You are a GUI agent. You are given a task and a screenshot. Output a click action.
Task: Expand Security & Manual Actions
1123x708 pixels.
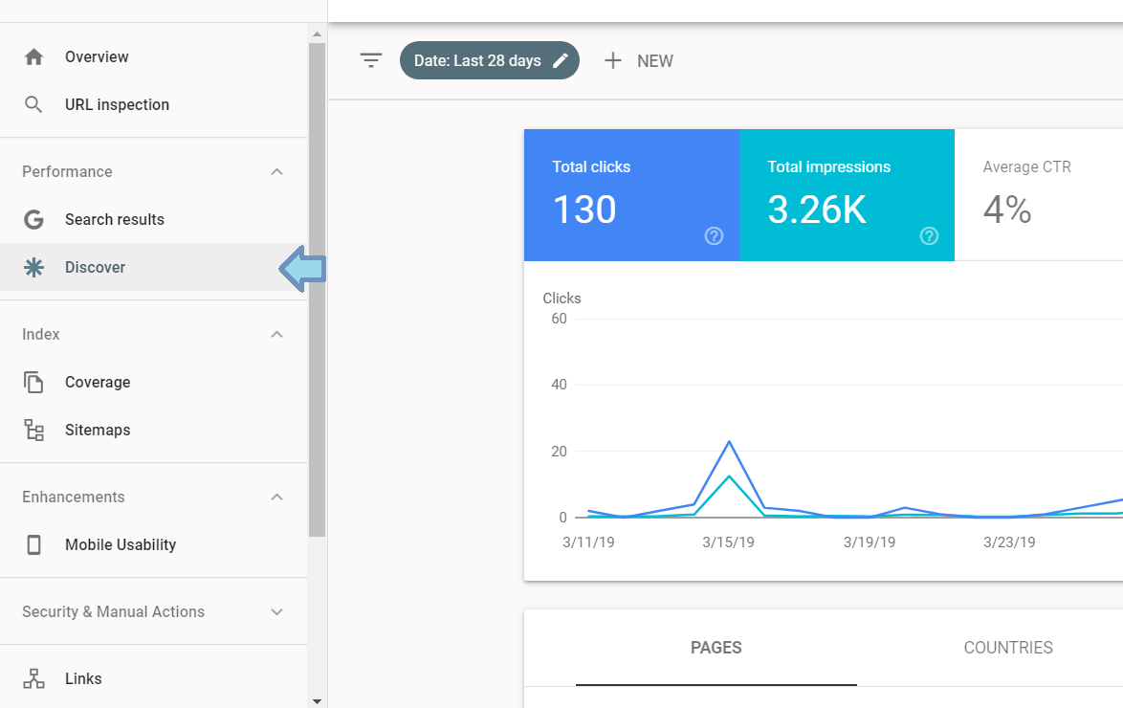(x=276, y=611)
